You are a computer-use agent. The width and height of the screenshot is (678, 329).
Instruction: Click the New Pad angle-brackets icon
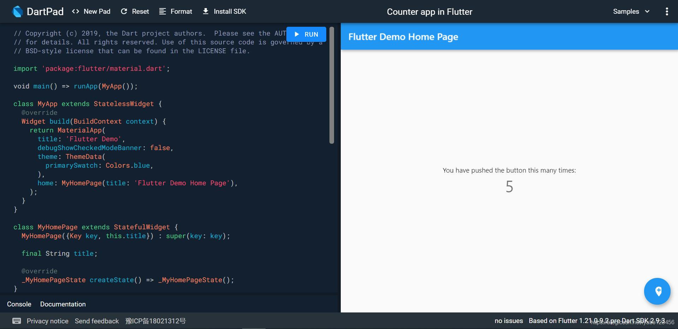pyautogui.click(x=76, y=12)
